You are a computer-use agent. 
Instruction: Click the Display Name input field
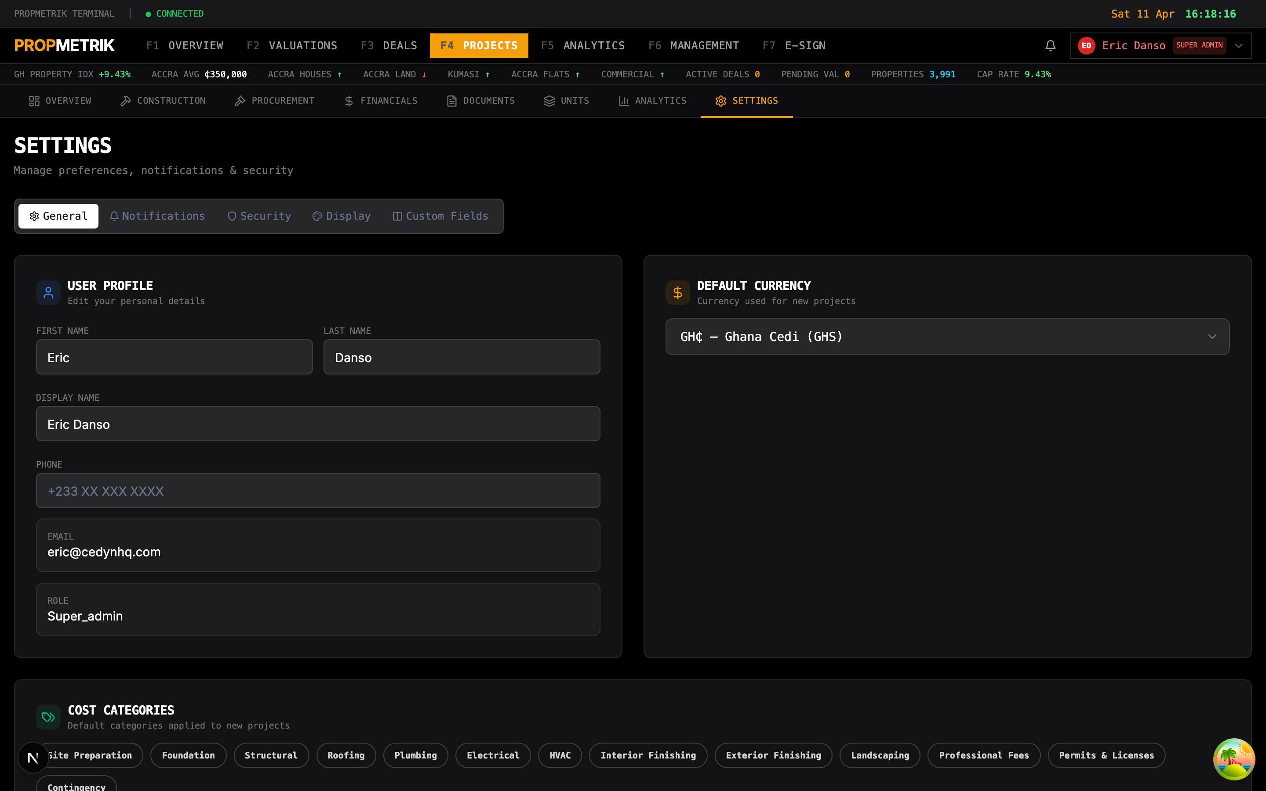click(318, 424)
